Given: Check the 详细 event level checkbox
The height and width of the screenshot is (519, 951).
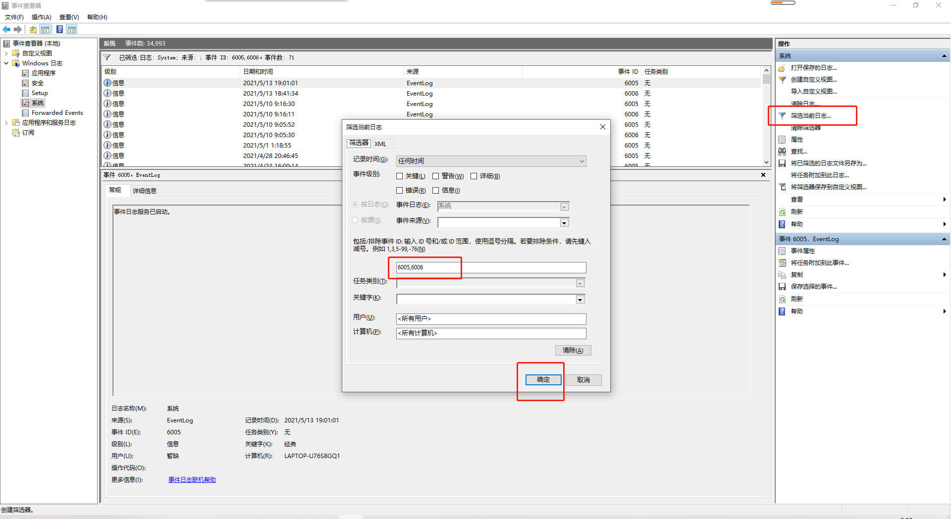Looking at the screenshot, I should [x=474, y=176].
